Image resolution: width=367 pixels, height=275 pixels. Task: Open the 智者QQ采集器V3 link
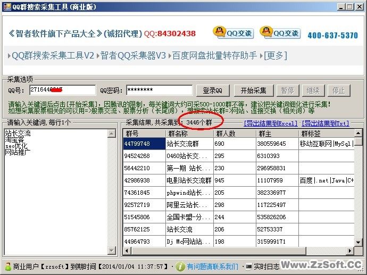(x=133, y=55)
